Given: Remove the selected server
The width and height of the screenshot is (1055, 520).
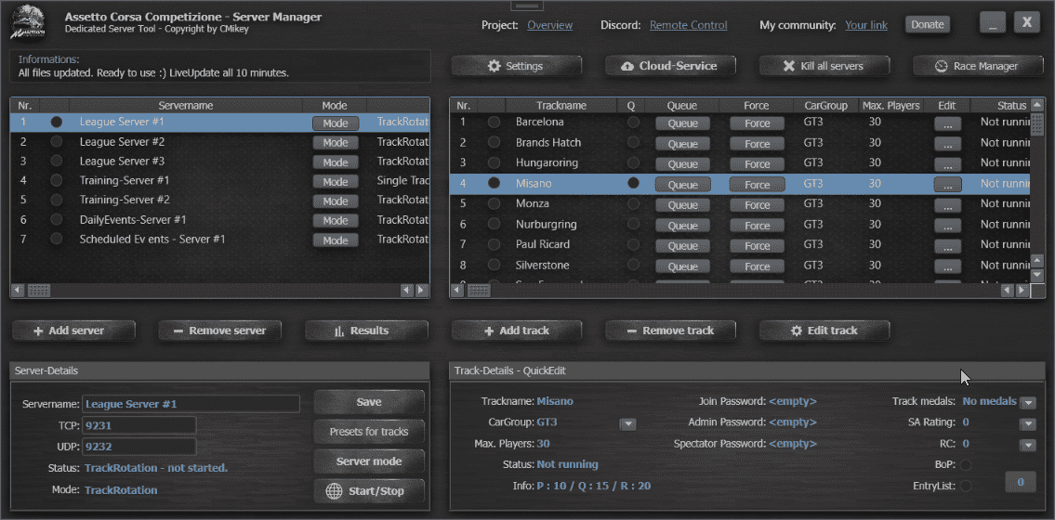Looking at the screenshot, I should click(219, 331).
